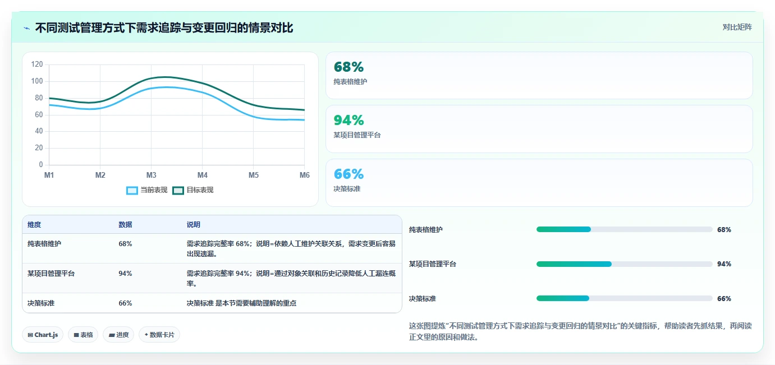Image resolution: width=775 pixels, height=365 pixels.
Task: Click the 决策标准 66% progress bar
Action: 624,298
